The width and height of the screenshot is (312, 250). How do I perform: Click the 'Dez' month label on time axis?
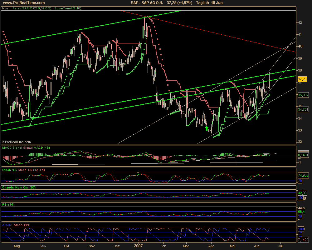coord(117,246)
